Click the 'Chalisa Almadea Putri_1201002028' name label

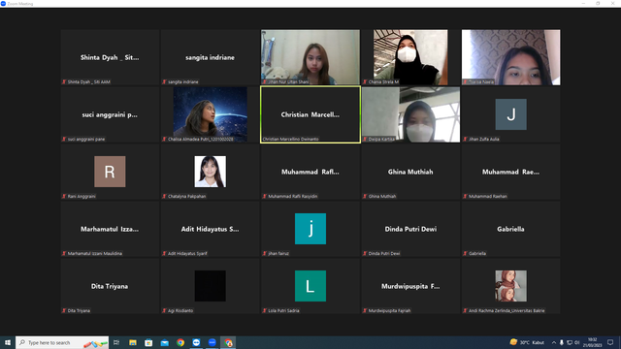201,139
